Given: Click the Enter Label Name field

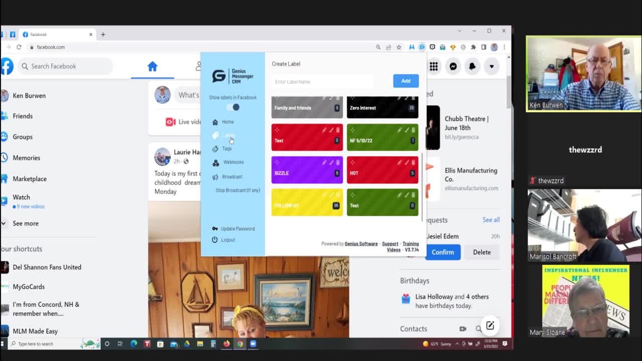Looking at the screenshot, I should 323,82.
